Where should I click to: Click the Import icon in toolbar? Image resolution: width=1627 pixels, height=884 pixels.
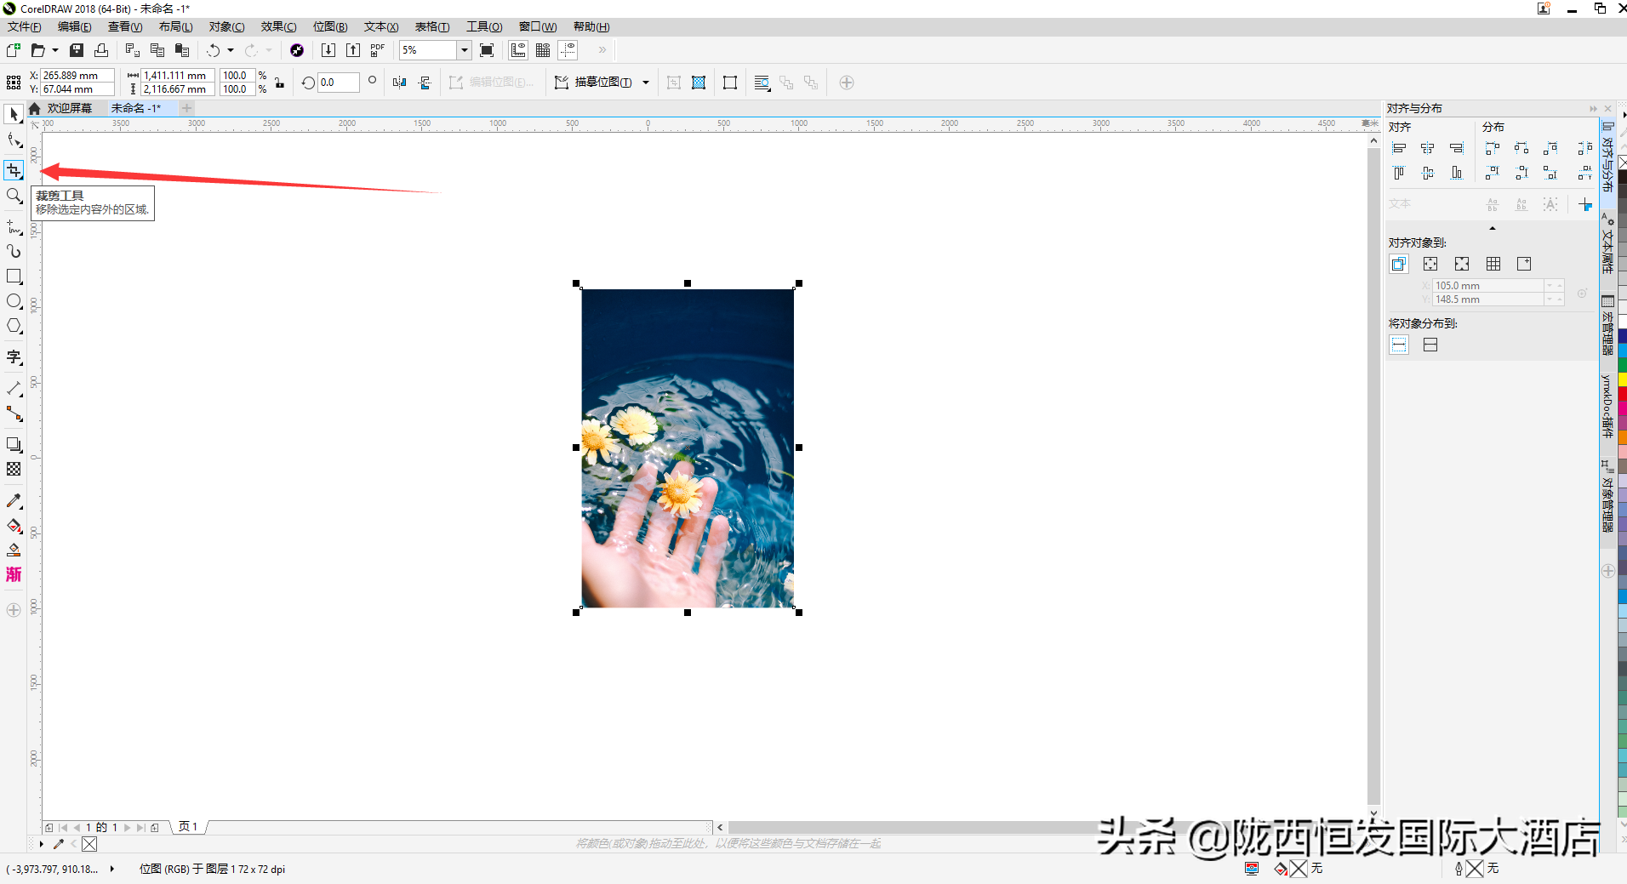[328, 50]
